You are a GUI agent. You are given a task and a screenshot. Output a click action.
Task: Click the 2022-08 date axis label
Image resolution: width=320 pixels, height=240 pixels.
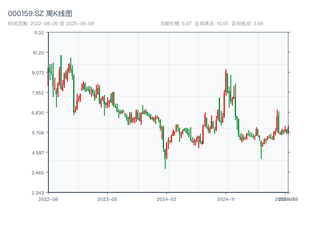pos(48,199)
